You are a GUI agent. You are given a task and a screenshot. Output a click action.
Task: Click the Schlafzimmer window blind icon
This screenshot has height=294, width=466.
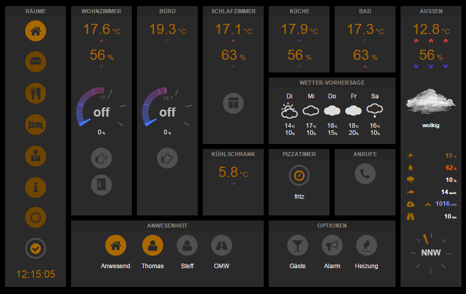(x=233, y=103)
